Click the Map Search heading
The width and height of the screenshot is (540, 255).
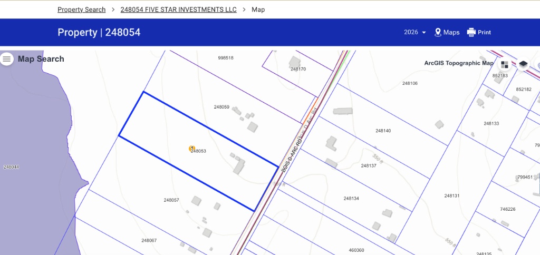[41, 59]
